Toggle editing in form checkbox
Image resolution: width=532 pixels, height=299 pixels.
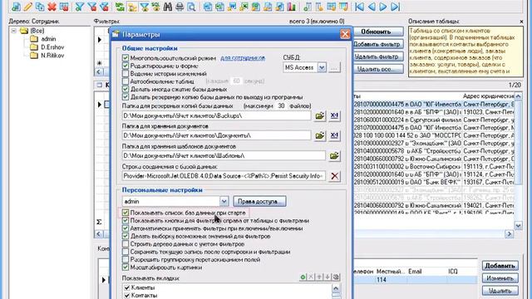(126, 66)
